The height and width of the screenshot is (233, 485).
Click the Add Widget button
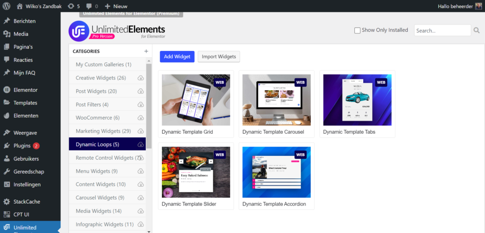(x=177, y=56)
